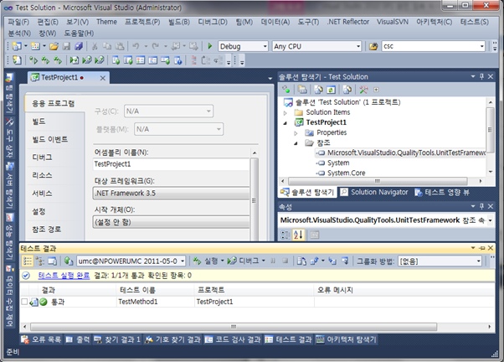This screenshot has width=504, height=362.
Task: Click the stop test run square icon
Action: pos(285,261)
